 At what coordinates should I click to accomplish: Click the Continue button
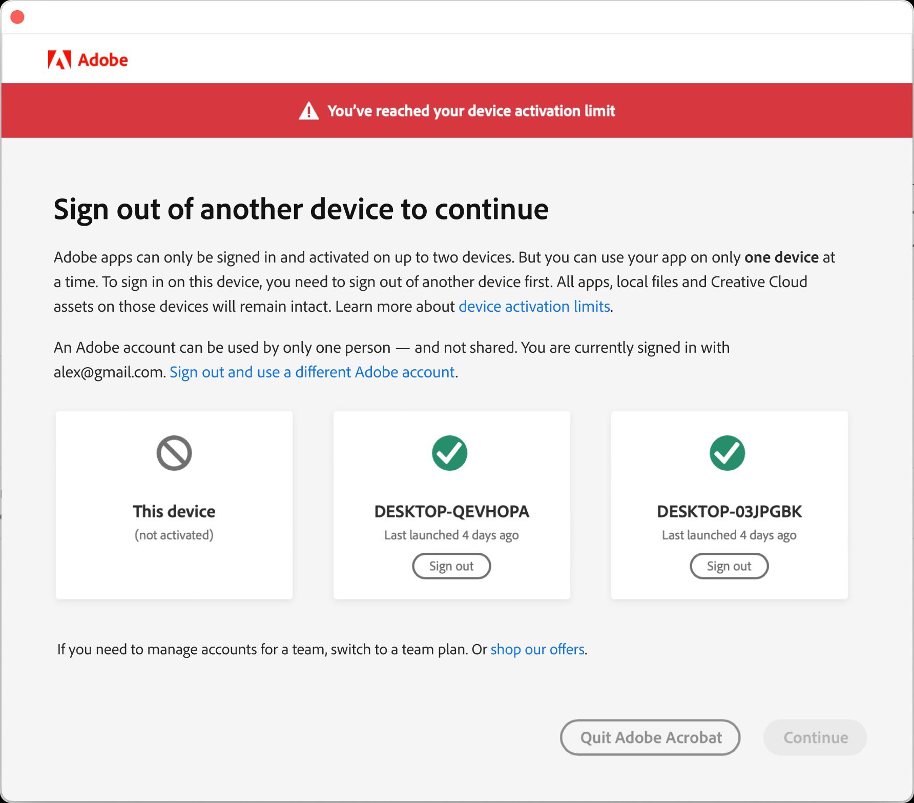815,737
